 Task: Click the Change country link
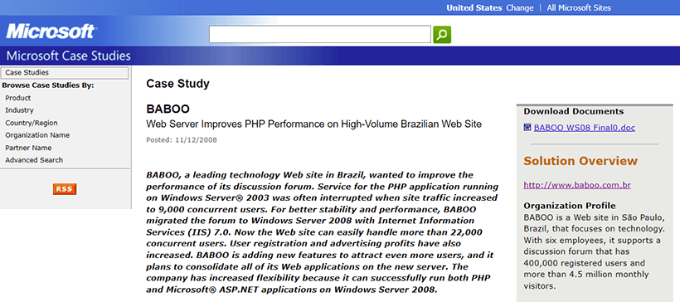point(520,7)
